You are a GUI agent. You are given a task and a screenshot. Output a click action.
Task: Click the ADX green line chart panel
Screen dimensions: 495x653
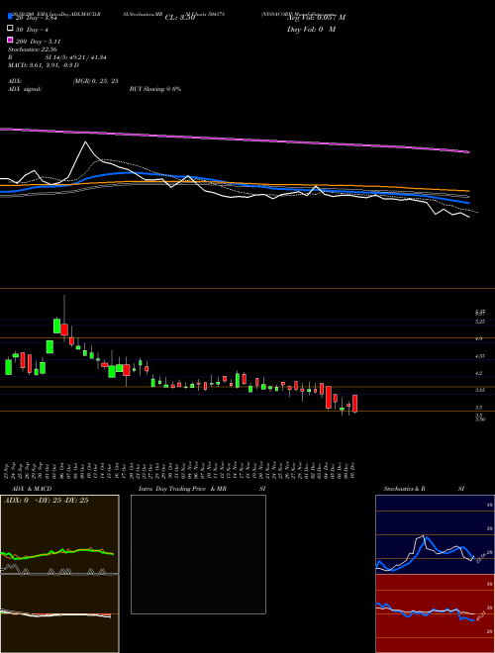click(59, 534)
